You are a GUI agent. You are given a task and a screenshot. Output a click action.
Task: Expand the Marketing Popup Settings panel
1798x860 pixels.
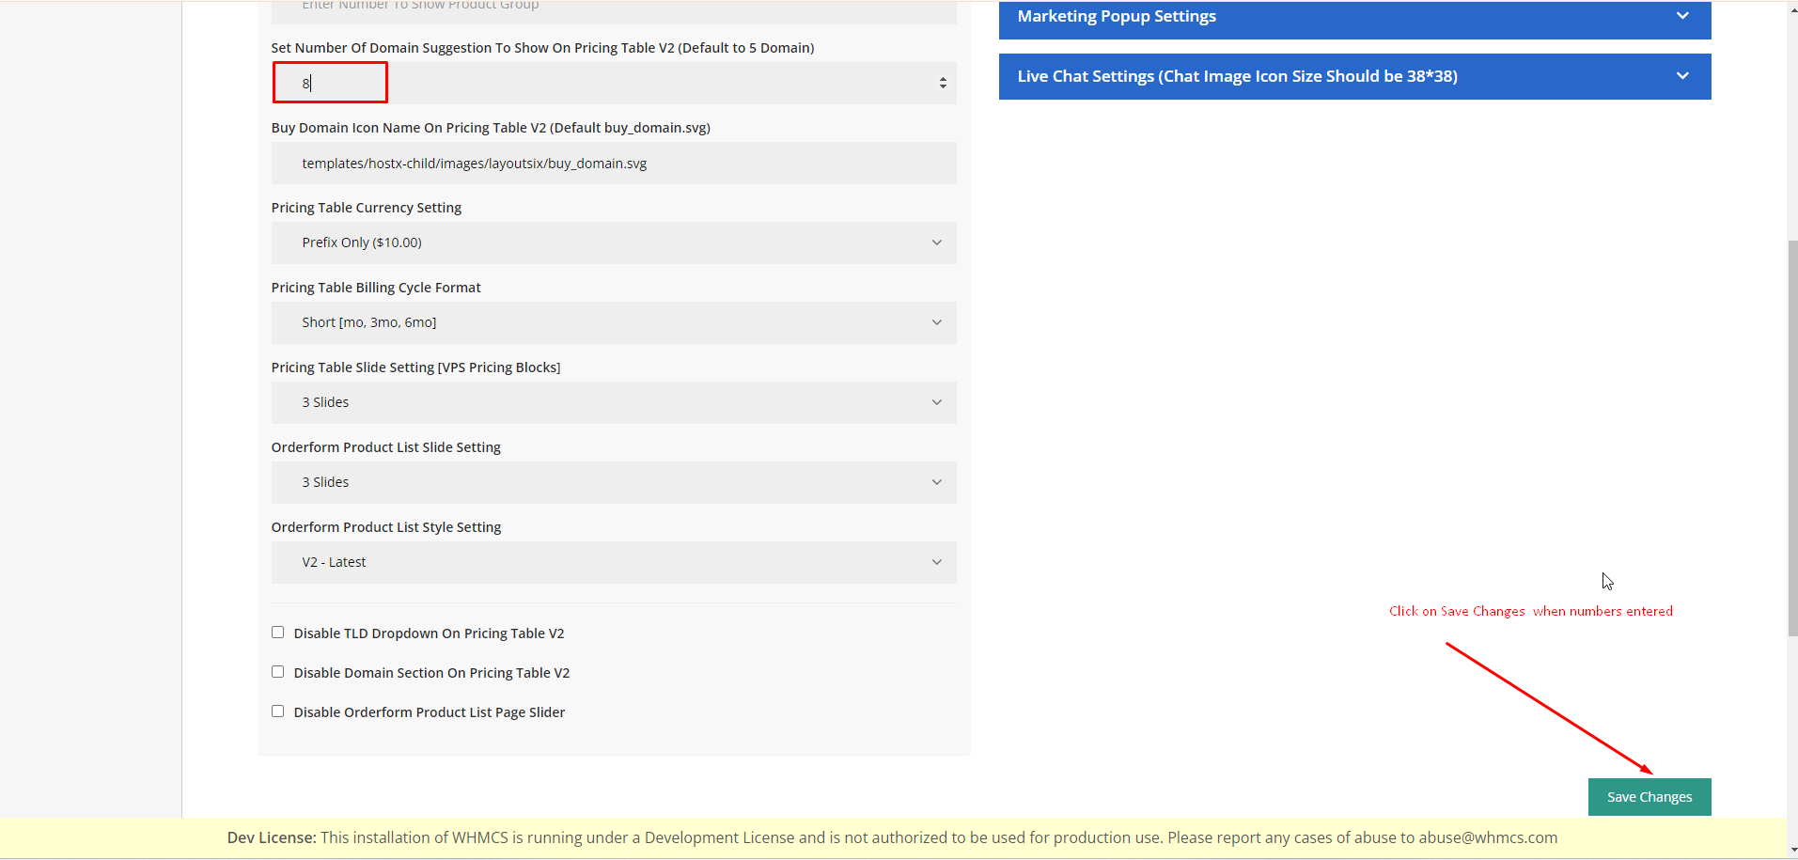point(1353,17)
